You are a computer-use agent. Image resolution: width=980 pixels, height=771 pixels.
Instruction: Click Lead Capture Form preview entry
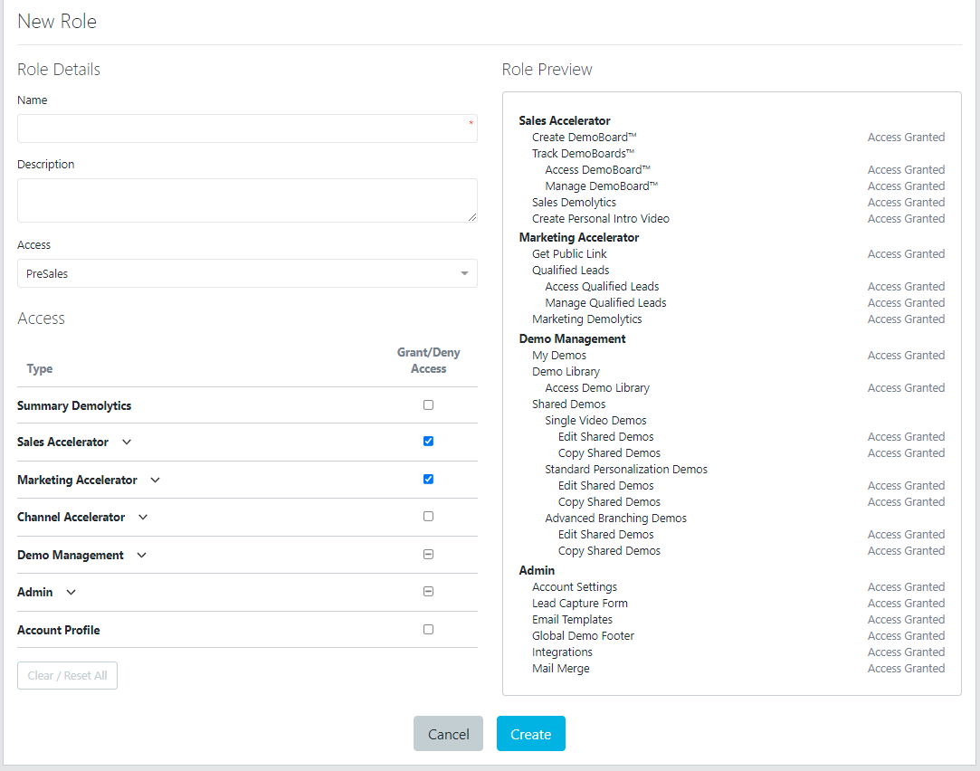point(580,603)
